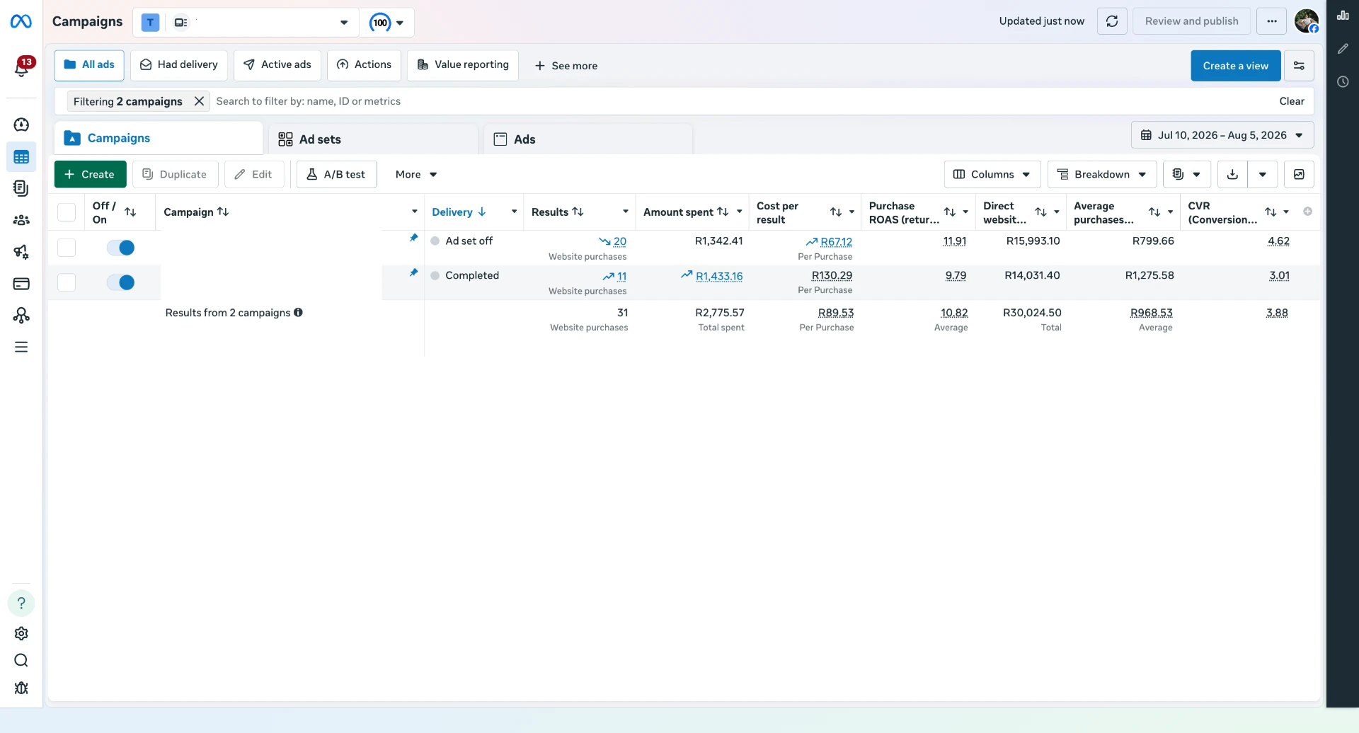
Task: Start an A/B test
Action: (337, 175)
